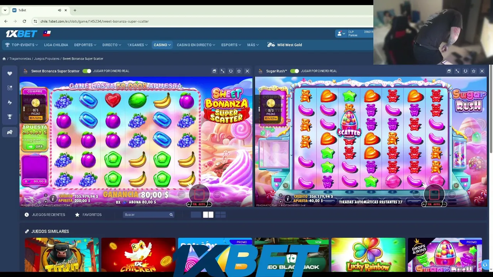The width and height of the screenshot is (493, 277).
Task: Close the Sugar Rush game panel
Action: pyautogui.click(x=482, y=71)
